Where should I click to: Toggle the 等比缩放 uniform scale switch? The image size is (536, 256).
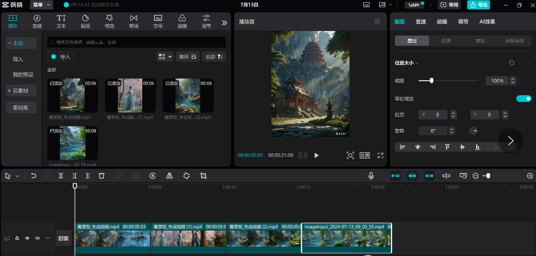tap(524, 99)
